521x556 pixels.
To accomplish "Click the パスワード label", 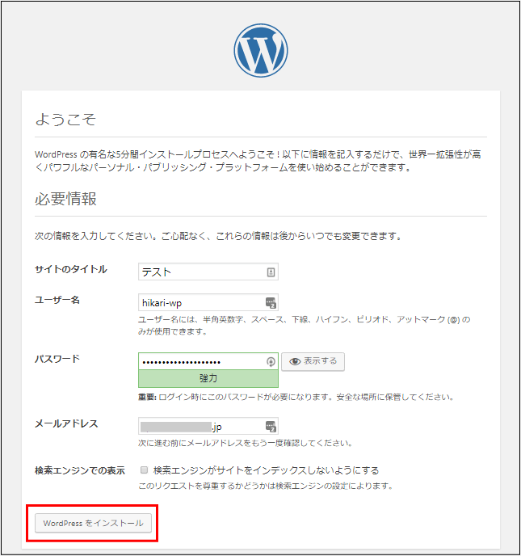I will coord(57,359).
